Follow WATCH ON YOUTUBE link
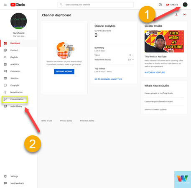191x188 pixels. [155, 72]
